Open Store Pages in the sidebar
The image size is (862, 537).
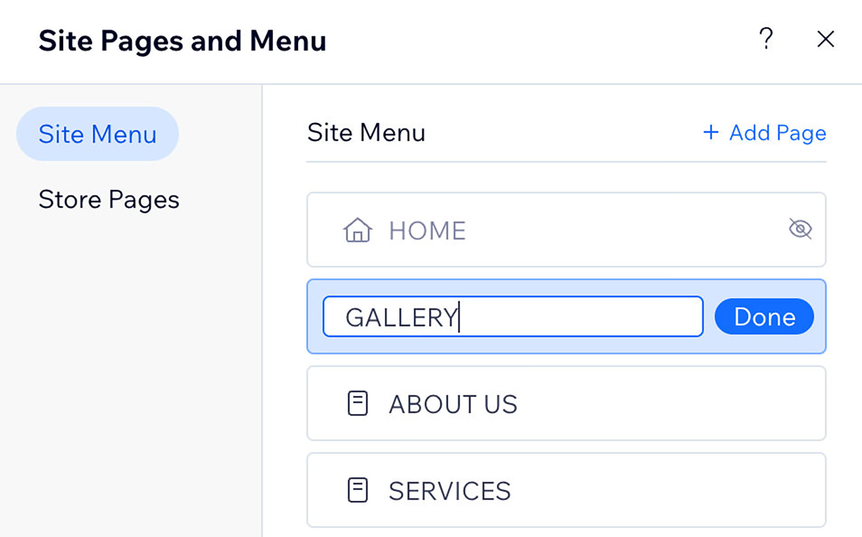click(x=109, y=199)
